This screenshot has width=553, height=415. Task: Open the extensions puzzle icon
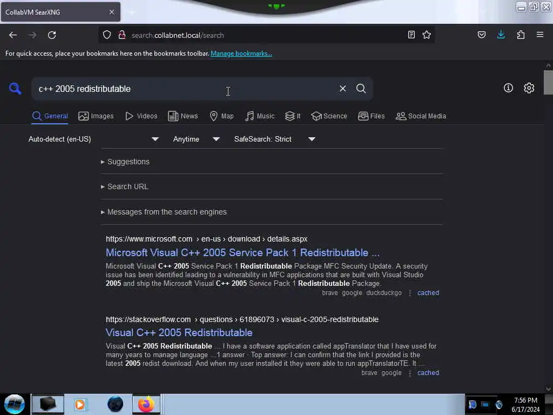point(521,35)
